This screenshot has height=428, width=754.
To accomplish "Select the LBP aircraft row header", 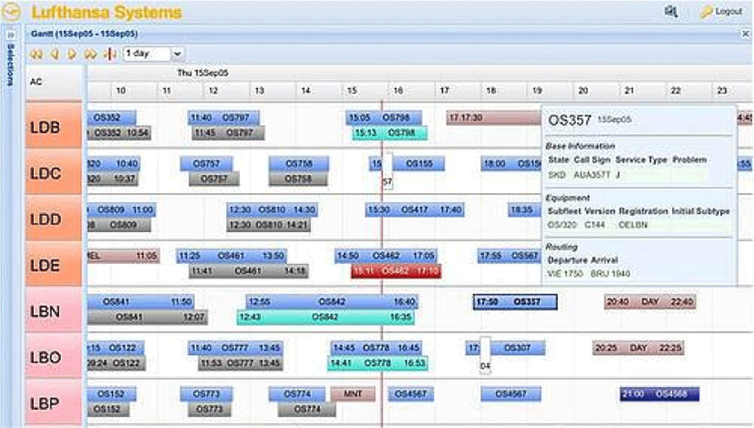I will [x=54, y=403].
